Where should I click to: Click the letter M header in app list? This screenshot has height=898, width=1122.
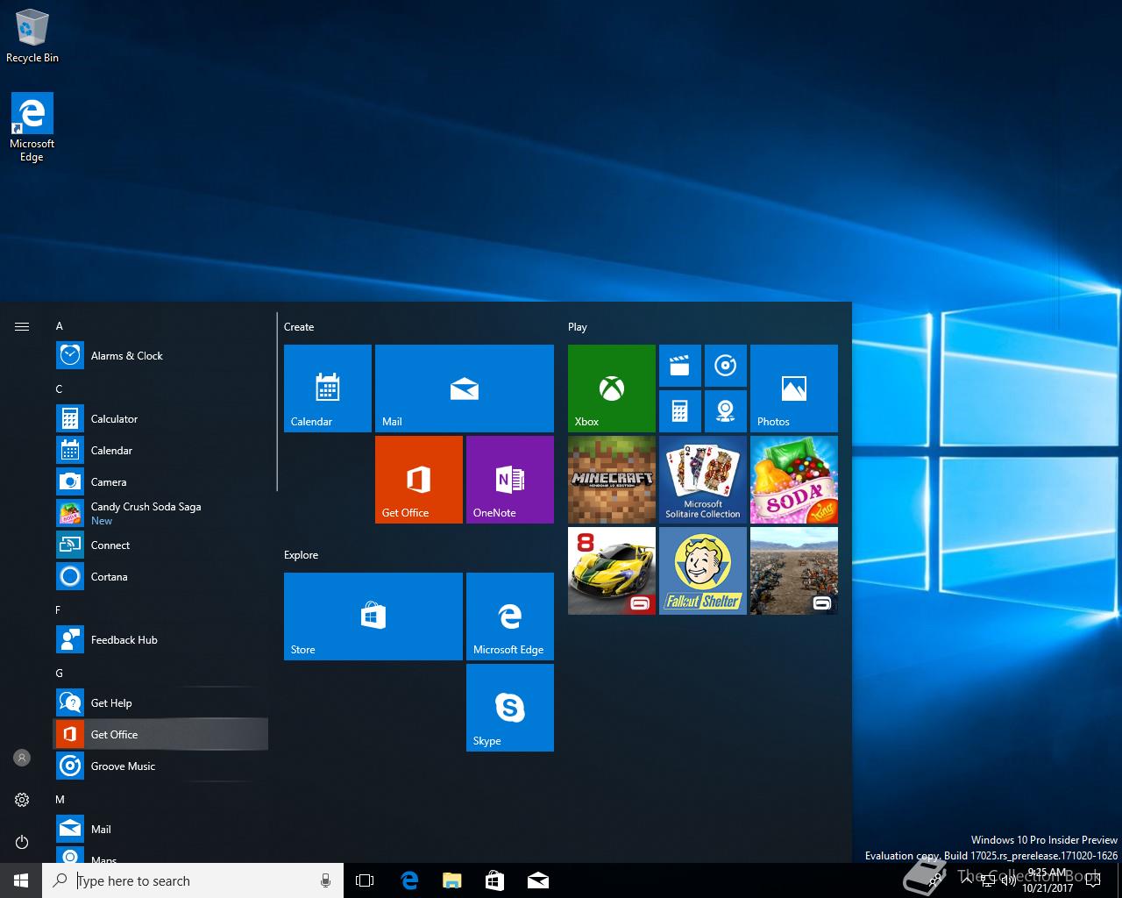coord(60,800)
